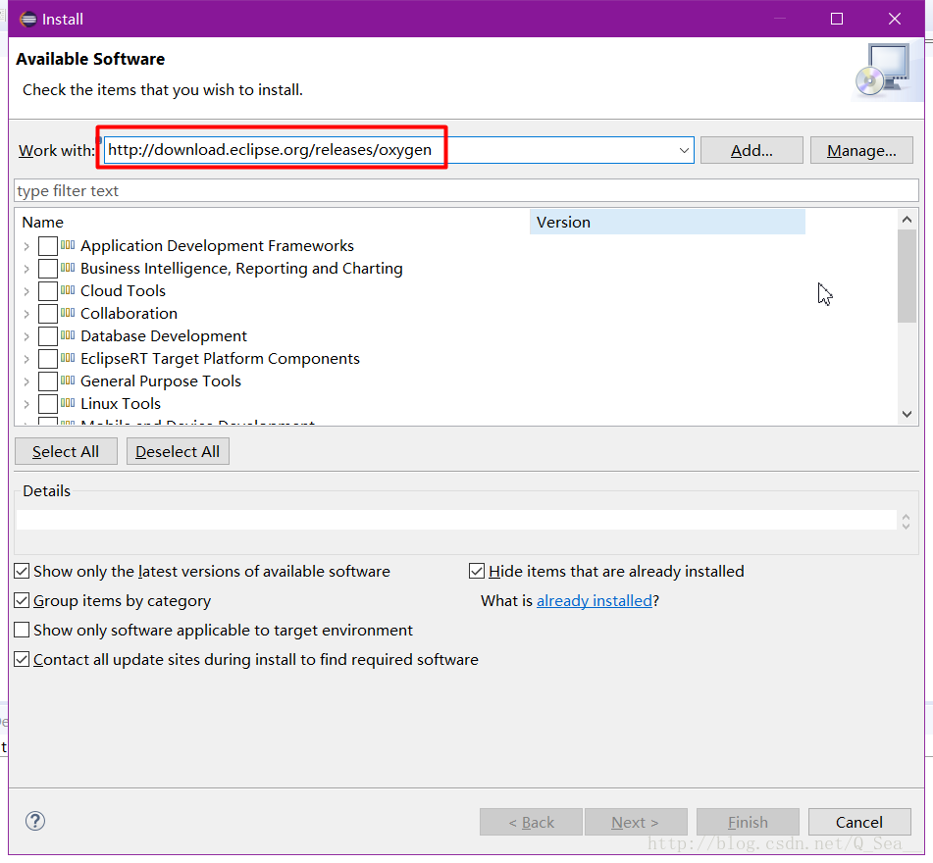
Task: Select the Linux Tools row label
Action: tap(121, 404)
